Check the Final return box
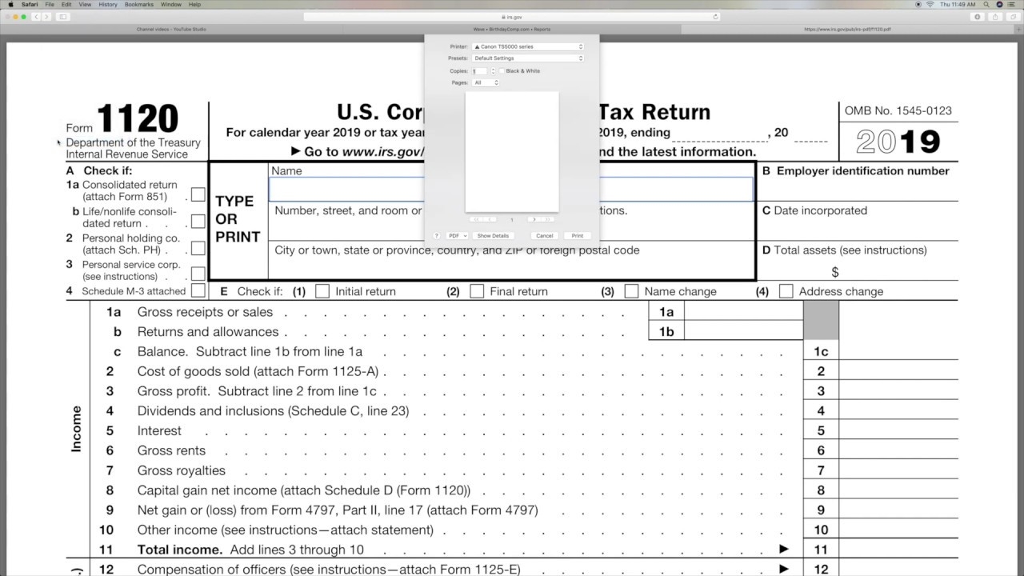 pyautogui.click(x=477, y=291)
